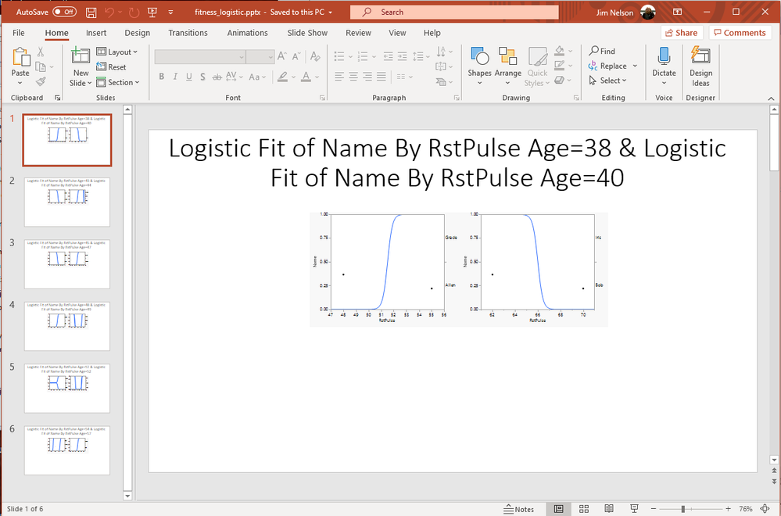Image resolution: width=781 pixels, height=516 pixels.
Task: Open the File menu
Action: click(x=18, y=33)
